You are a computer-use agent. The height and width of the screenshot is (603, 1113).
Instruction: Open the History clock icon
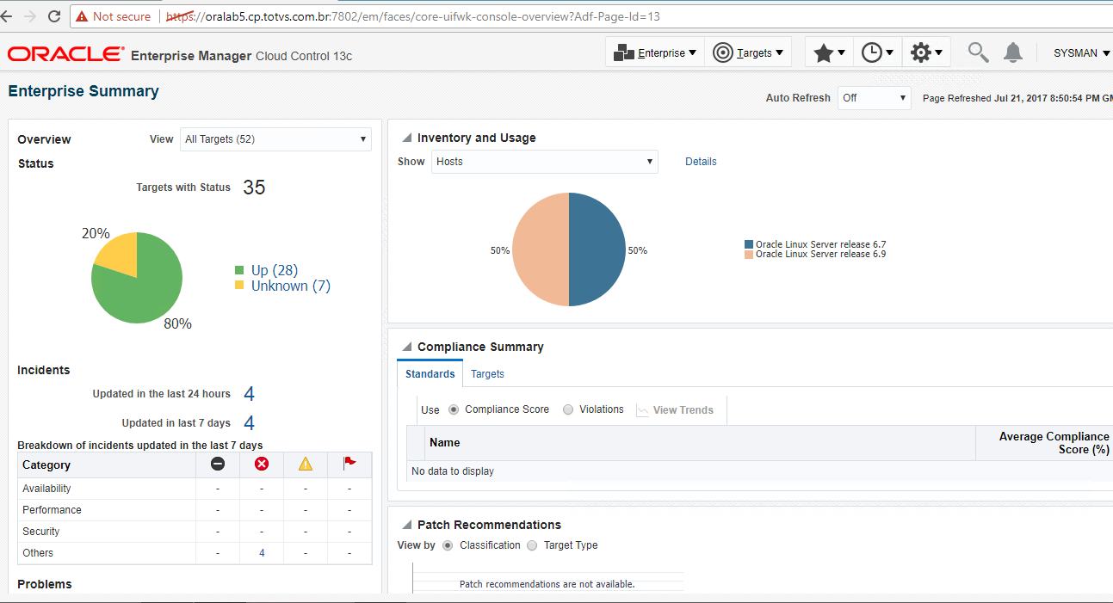coord(872,52)
